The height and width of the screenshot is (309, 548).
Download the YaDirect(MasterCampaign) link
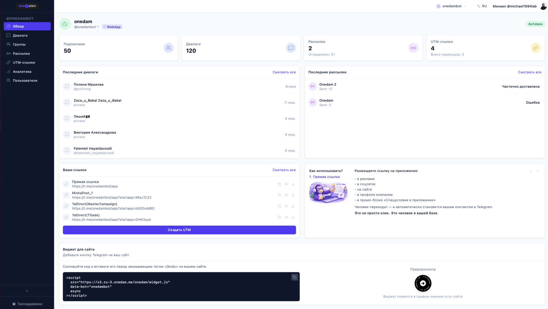293,206
